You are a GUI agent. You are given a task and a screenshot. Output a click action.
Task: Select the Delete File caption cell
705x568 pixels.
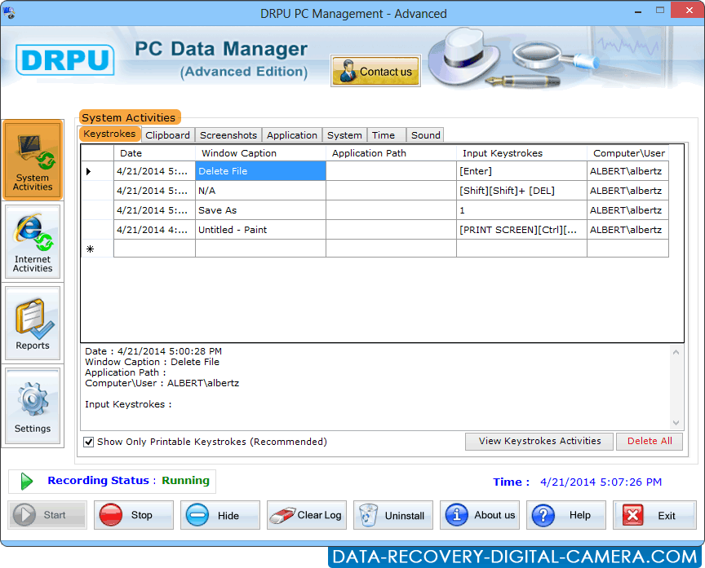[260, 171]
